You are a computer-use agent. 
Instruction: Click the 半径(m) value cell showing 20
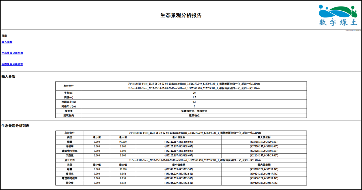[x=194, y=93]
